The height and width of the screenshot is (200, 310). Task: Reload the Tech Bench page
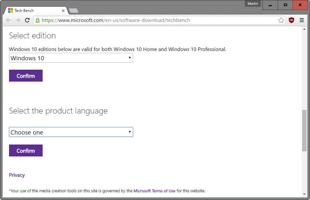[27, 20]
